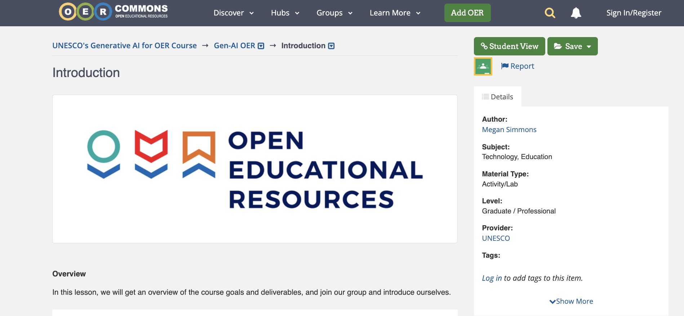Click the Technology, Education subject text
Viewport: 684px width, 316px height.
point(517,157)
